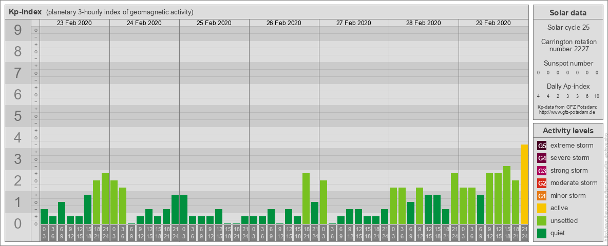Viewport: 608px width, 246px height.
Task: Click the 'Activity levels' panel heading
Action: [568, 131]
